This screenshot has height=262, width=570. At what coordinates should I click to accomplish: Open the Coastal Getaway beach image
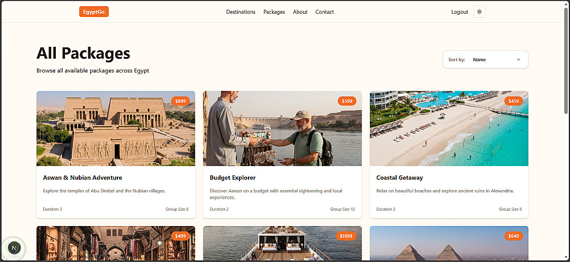(449, 128)
